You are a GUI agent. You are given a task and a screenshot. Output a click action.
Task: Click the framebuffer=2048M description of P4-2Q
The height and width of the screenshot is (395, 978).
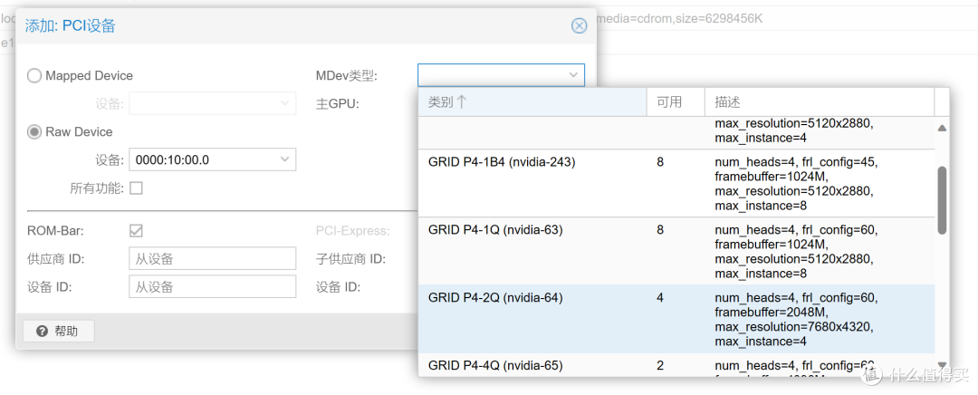pyautogui.click(x=772, y=312)
